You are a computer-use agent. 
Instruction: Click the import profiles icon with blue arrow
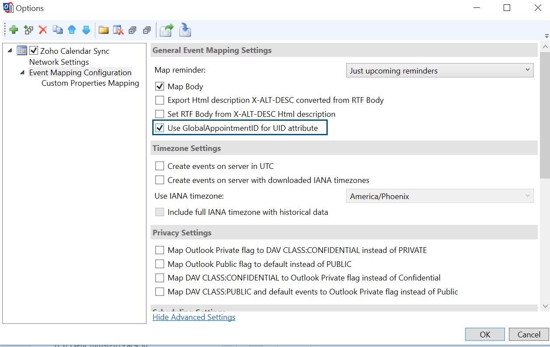pyautogui.click(x=185, y=30)
